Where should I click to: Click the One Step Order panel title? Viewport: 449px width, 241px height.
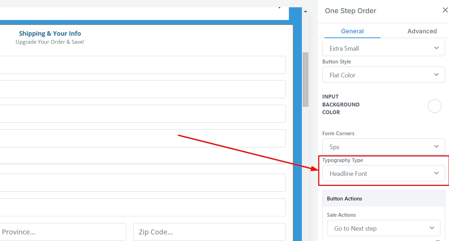[x=350, y=11]
